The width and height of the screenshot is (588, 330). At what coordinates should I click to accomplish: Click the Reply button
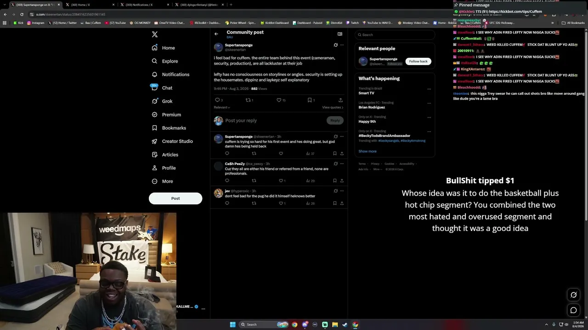335,121
